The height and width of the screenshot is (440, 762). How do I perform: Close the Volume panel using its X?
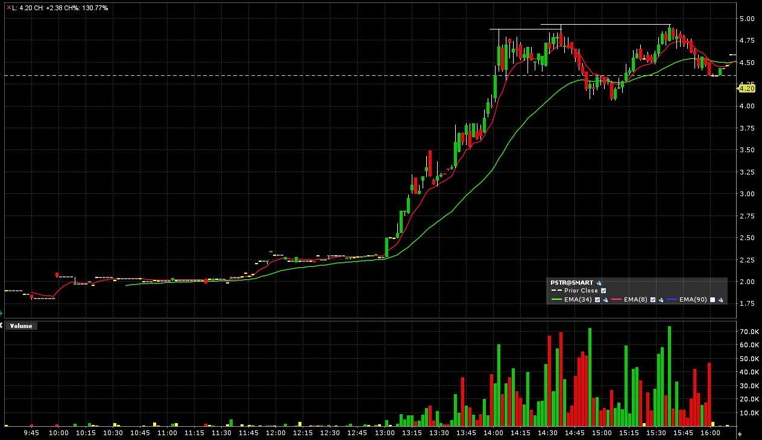coord(1,325)
